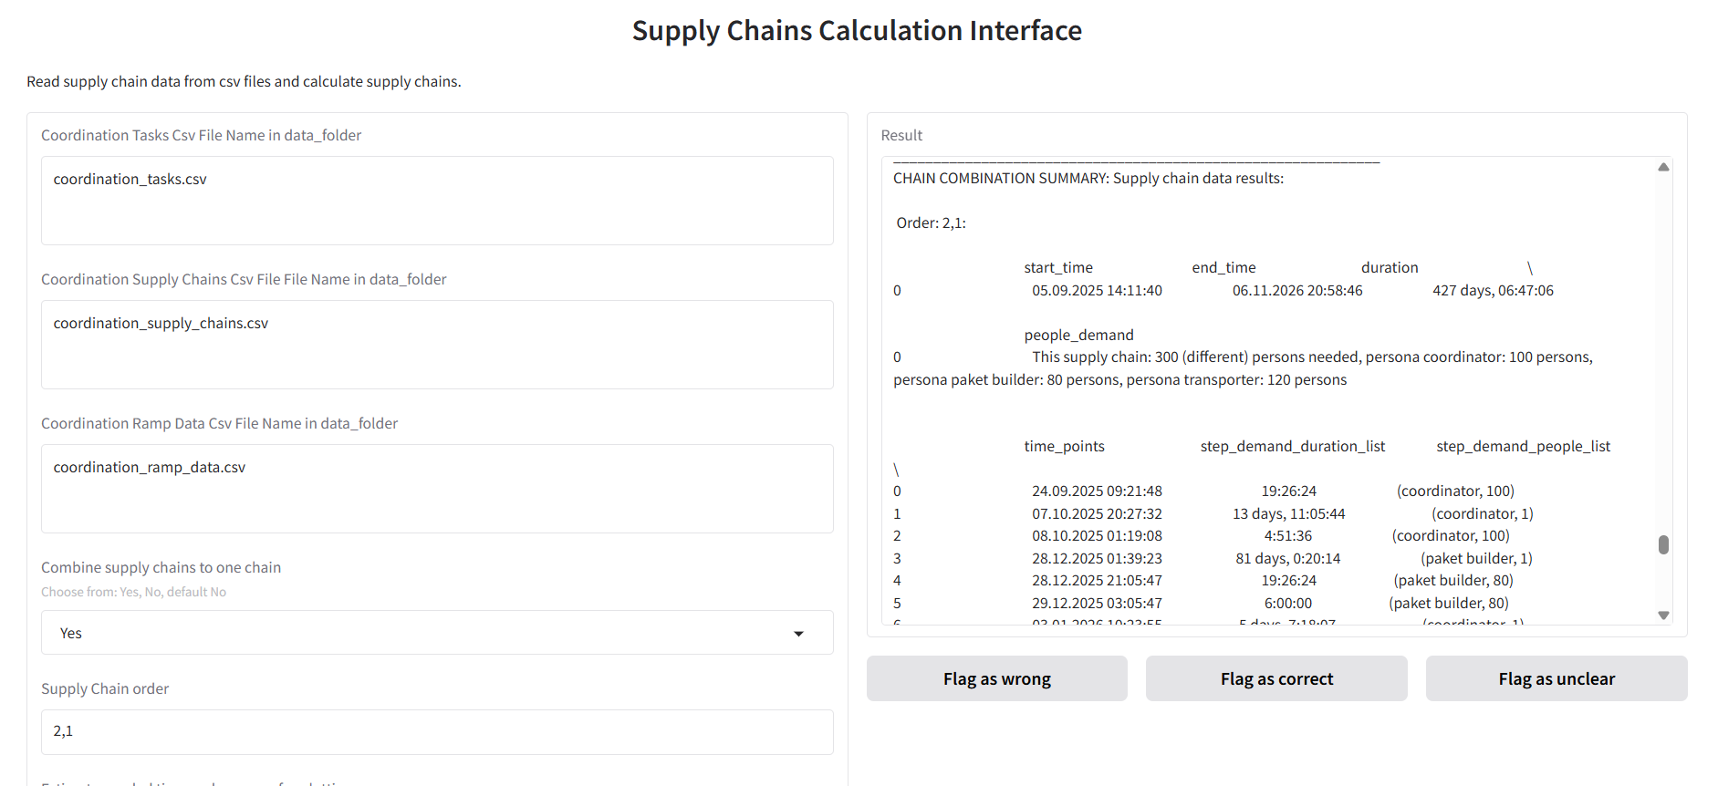The image size is (1718, 786).
Task: Click the Supply Chain order label
Action: [x=105, y=689]
